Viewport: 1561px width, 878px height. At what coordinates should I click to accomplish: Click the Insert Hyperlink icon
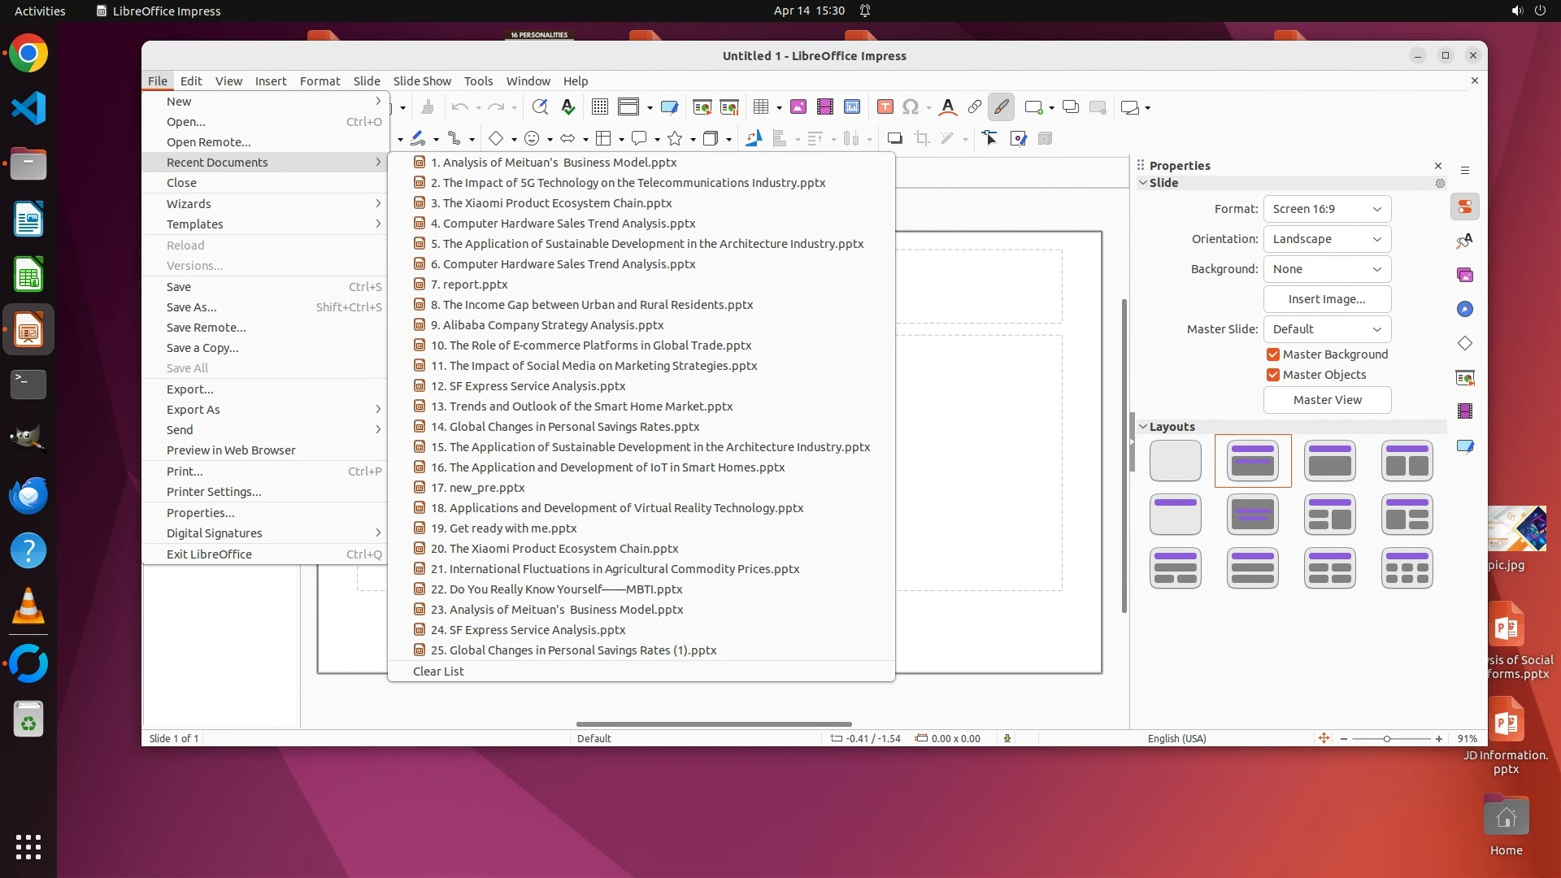pyautogui.click(x=974, y=107)
